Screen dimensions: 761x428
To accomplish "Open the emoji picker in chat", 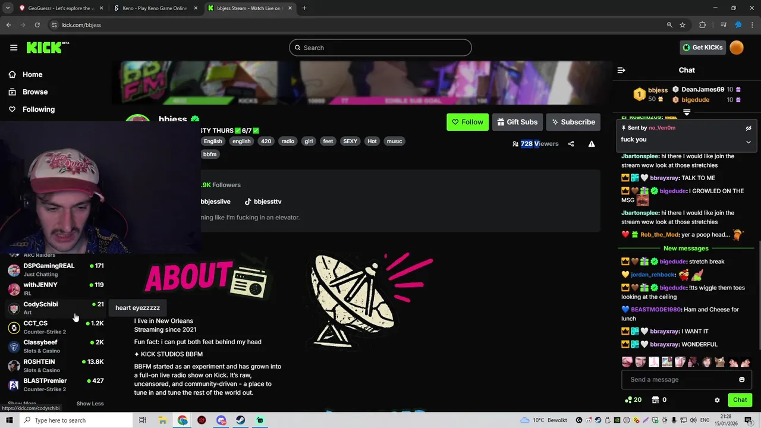I will (741, 380).
